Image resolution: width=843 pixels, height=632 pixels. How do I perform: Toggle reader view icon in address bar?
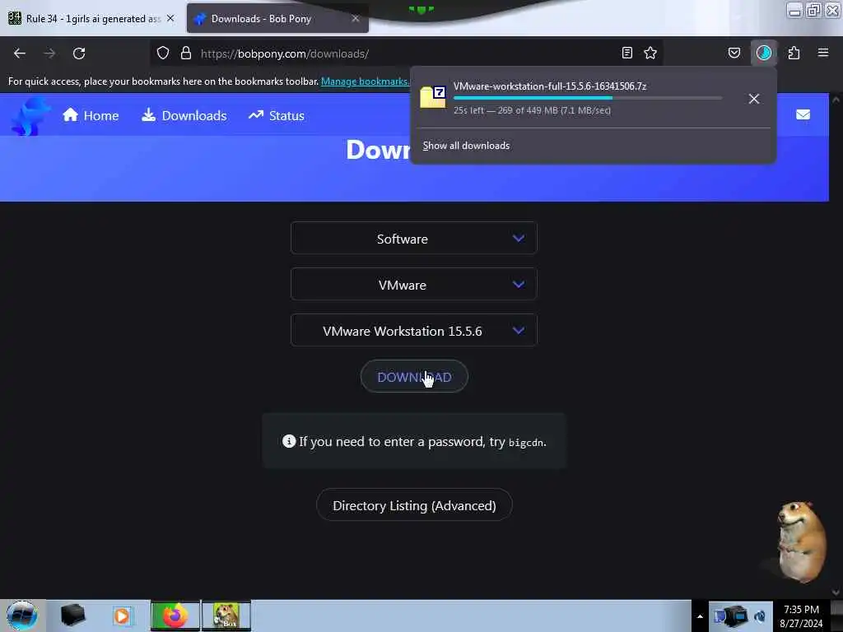pyautogui.click(x=626, y=53)
